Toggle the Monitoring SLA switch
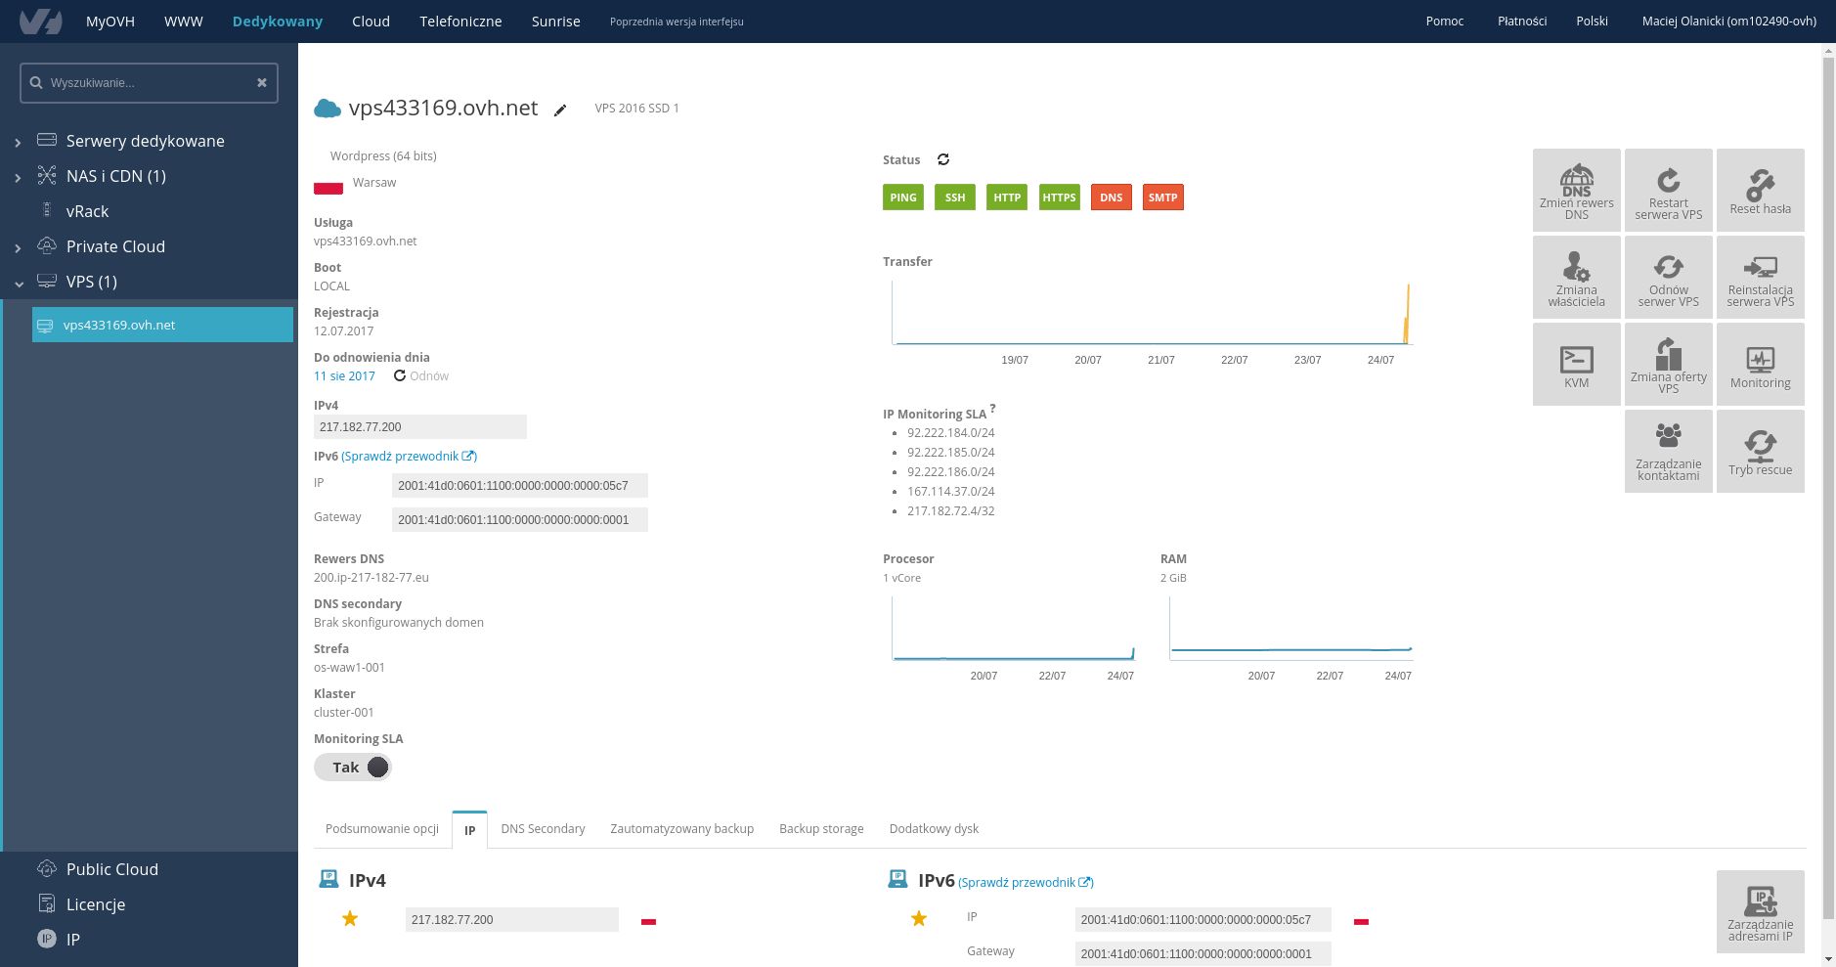 click(x=353, y=768)
